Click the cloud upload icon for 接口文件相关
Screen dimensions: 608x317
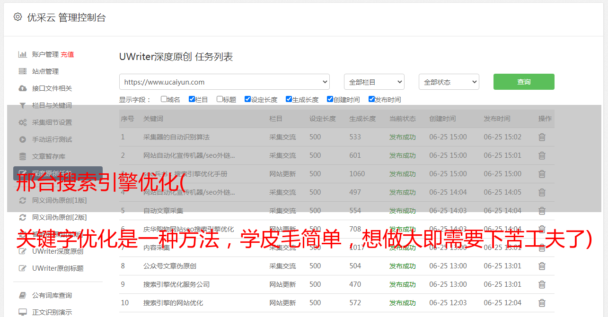click(22, 88)
